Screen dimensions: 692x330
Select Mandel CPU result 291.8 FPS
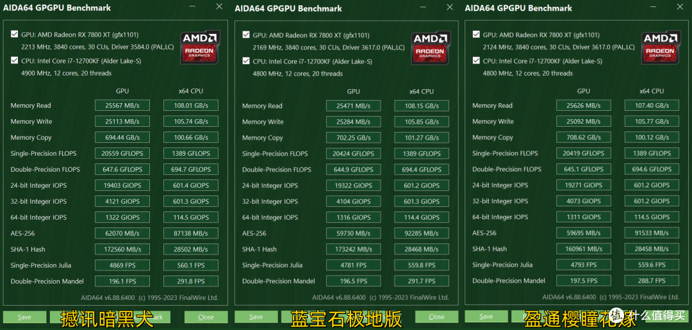[191, 281]
